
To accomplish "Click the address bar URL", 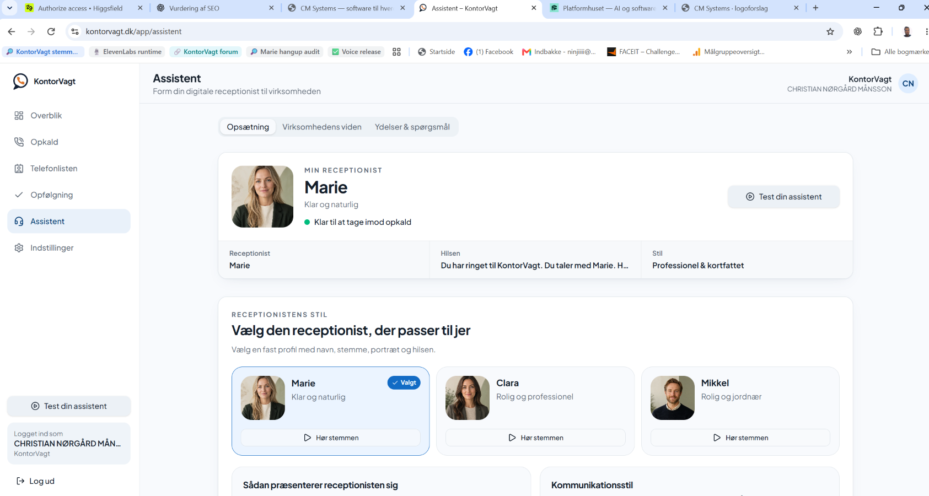I will click(134, 31).
